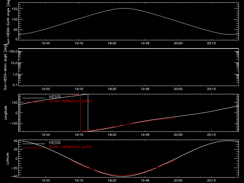The image size is (244, 183).
Task: Click the Sun-HESSI-Moon angle axis title
Action: pyautogui.click(x=5, y=67)
